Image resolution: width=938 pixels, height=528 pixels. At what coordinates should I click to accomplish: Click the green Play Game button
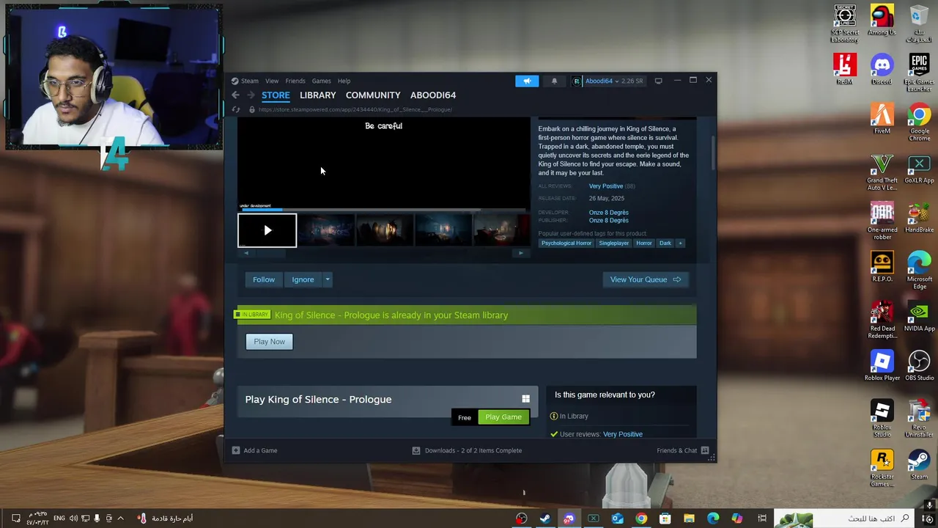pos(503,417)
